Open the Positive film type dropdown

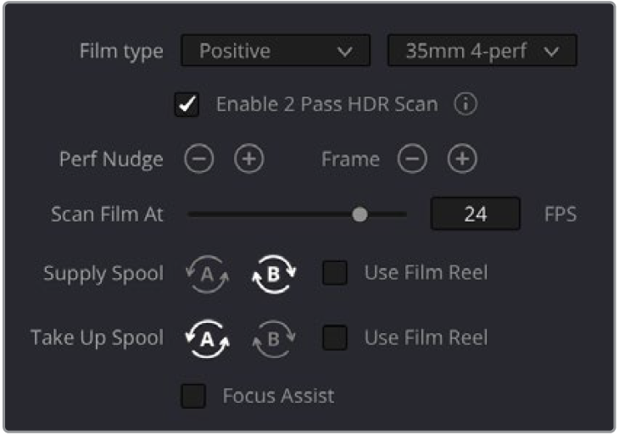tap(276, 51)
